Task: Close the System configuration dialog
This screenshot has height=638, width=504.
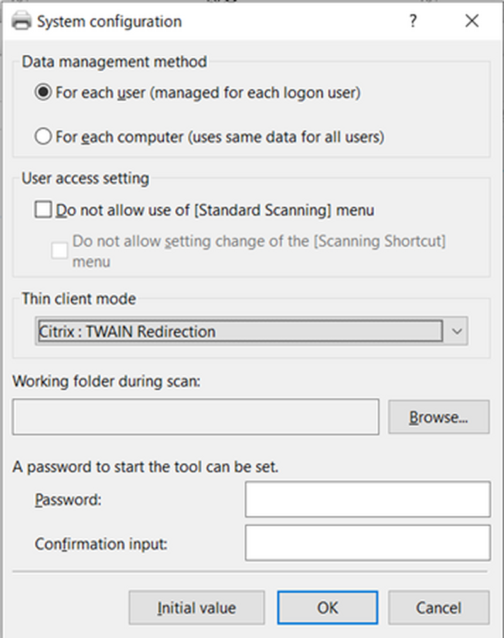Action: (471, 21)
